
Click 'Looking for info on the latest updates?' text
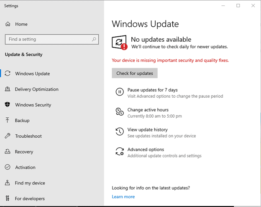click(x=151, y=188)
